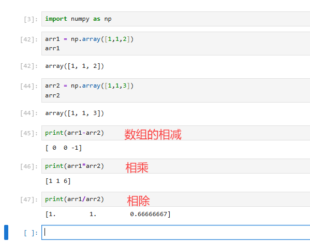Click the [46]: cell prompt
The width and height of the screenshot is (310, 242).
tap(29, 166)
